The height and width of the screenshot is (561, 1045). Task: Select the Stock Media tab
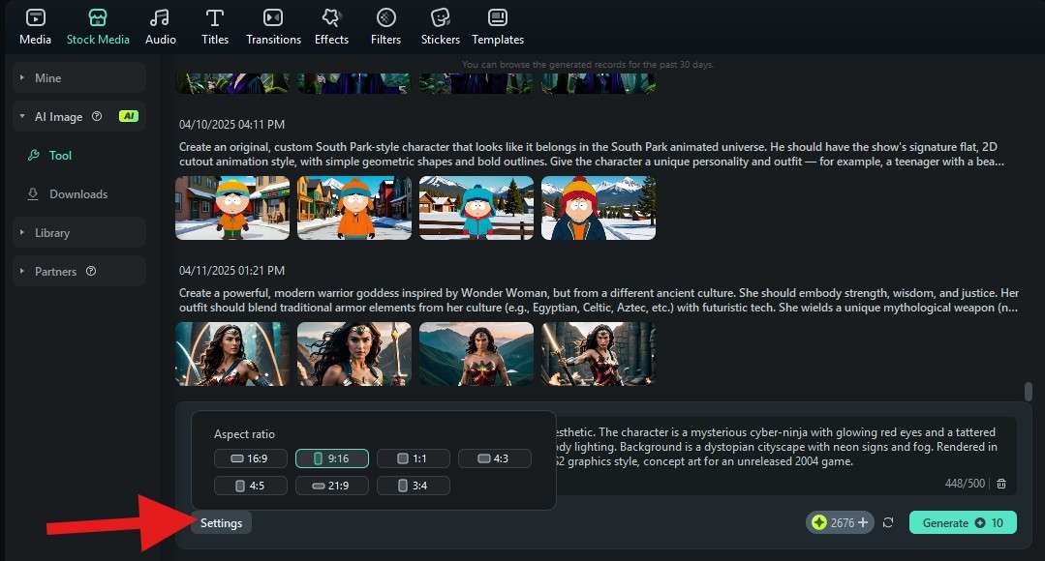(x=98, y=27)
